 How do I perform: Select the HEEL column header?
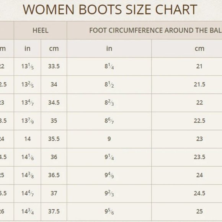pyautogui.click(x=40, y=30)
